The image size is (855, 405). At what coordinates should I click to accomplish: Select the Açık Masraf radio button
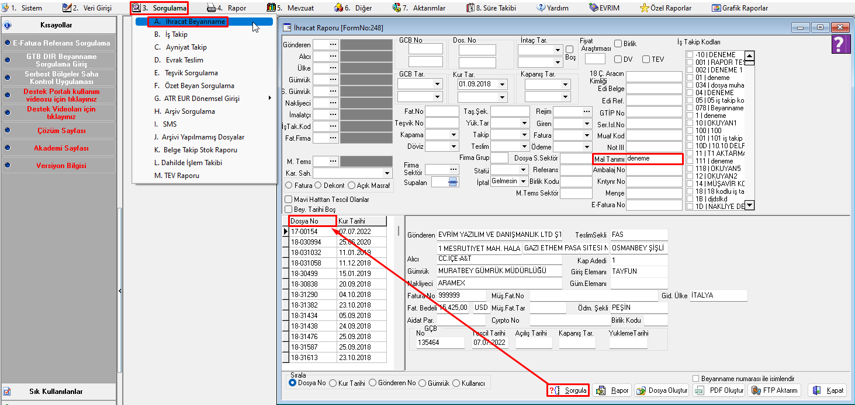351,186
